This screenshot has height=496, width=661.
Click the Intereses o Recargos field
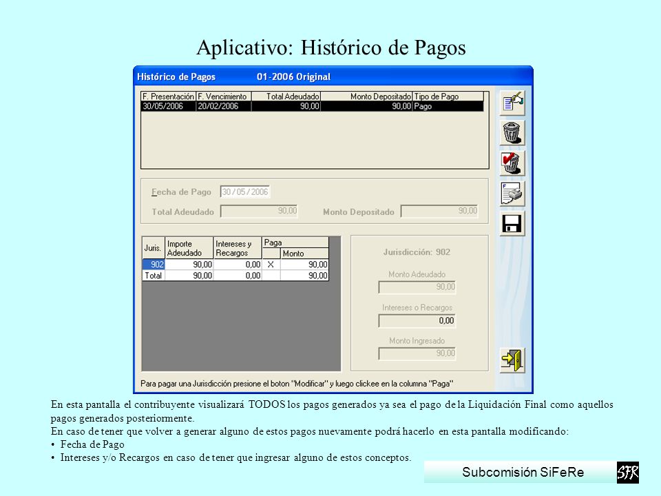[417, 320]
